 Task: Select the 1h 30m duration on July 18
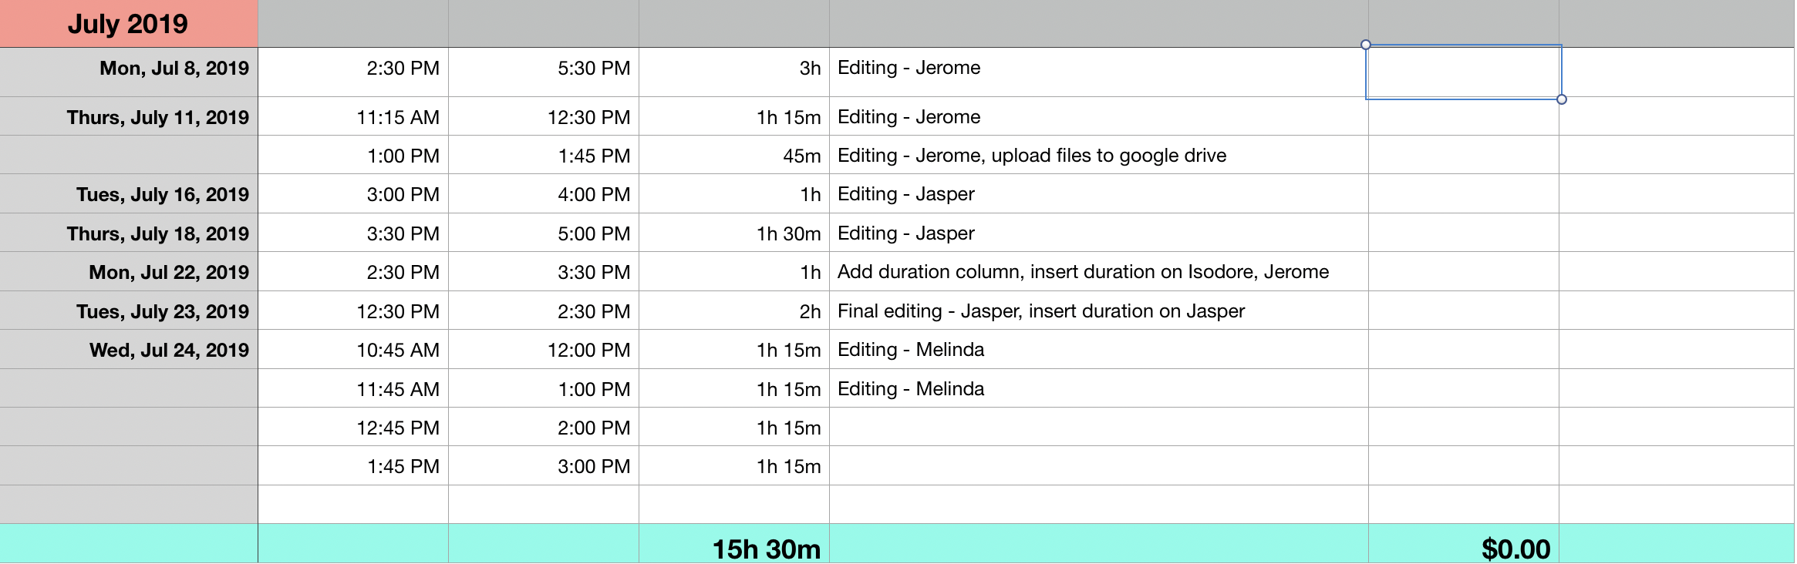tap(734, 233)
